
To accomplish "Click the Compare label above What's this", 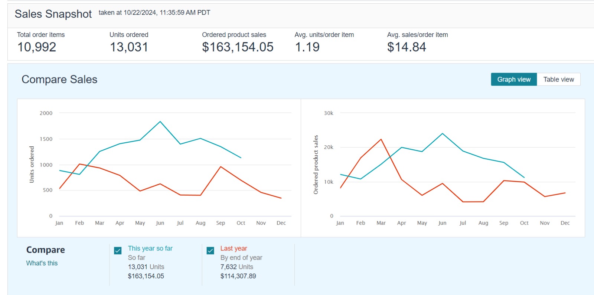I will coord(46,250).
